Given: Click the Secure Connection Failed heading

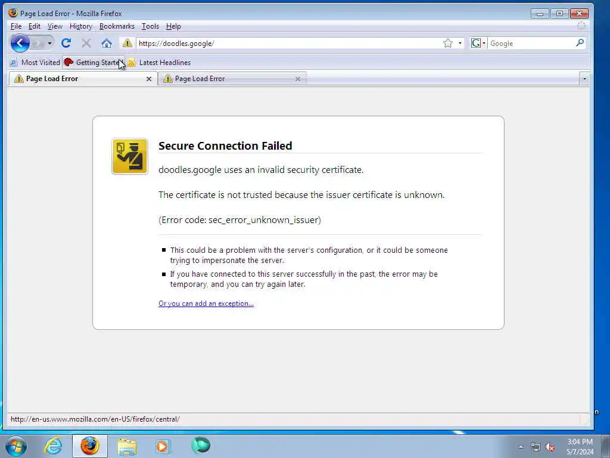Looking at the screenshot, I should pos(225,146).
